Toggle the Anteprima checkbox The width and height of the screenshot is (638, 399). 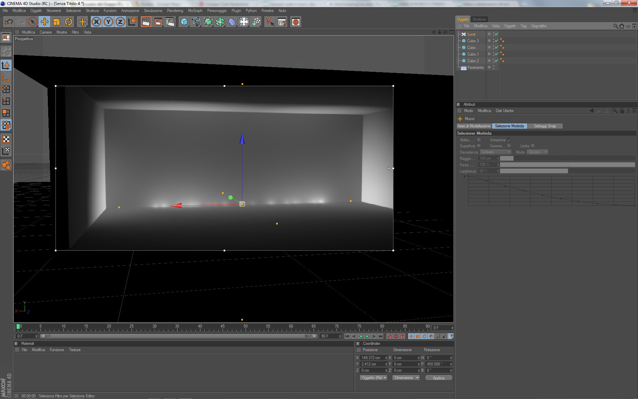click(x=509, y=140)
